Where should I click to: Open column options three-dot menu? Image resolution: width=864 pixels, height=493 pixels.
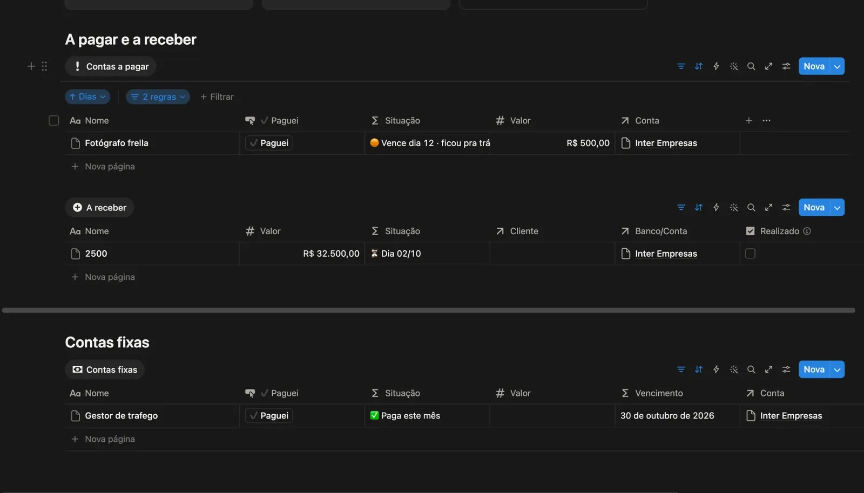tap(766, 120)
